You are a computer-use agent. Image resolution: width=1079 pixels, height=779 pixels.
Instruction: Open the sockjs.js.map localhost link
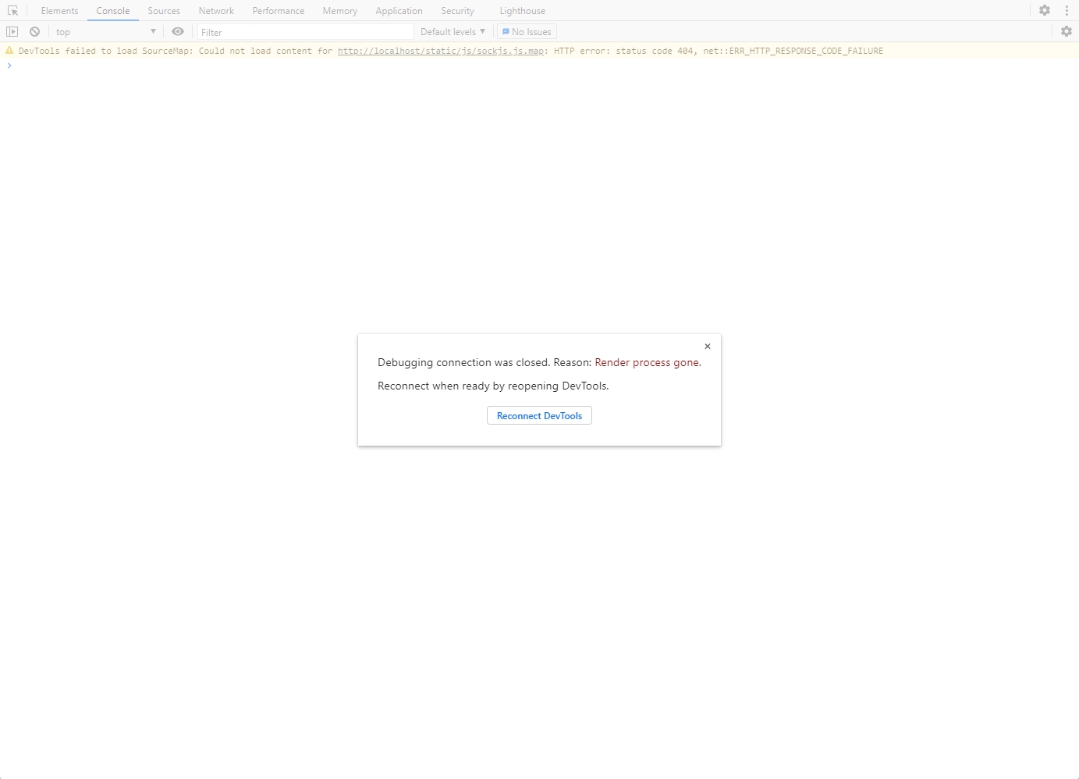442,51
